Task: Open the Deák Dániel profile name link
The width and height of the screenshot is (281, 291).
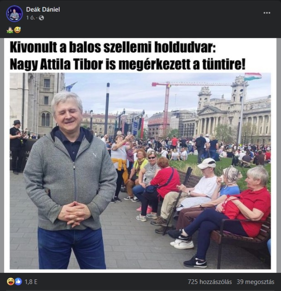Action: tap(43, 9)
